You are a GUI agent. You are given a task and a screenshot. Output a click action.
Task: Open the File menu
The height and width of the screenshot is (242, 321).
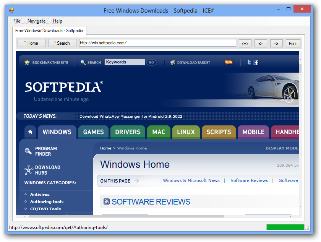click(x=16, y=21)
